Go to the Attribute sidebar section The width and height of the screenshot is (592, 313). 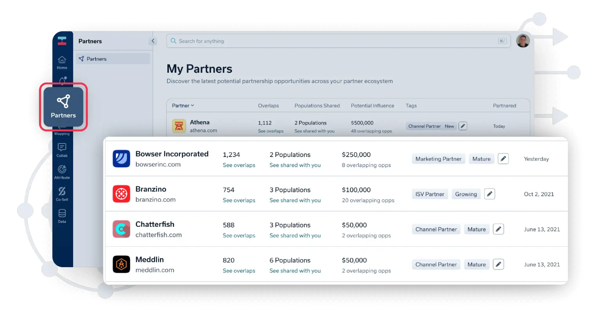(62, 172)
